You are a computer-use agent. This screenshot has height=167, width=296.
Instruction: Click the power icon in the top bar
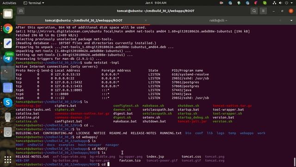tap(287, 3)
